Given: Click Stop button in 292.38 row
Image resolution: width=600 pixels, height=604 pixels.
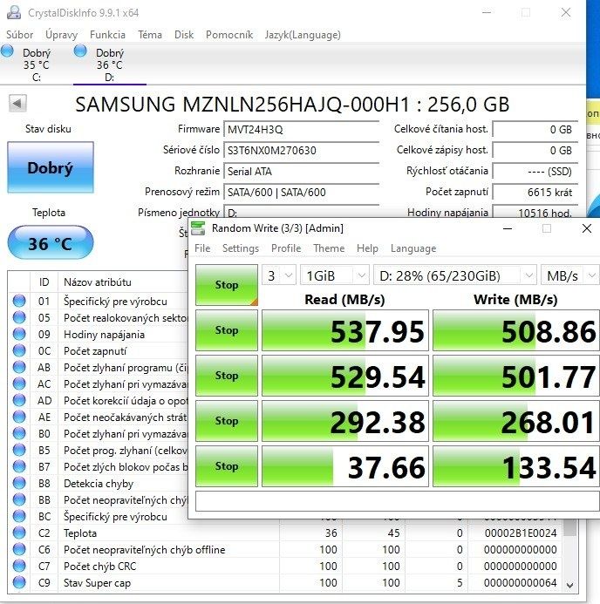Looking at the screenshot, I should [x=227, y=421].
